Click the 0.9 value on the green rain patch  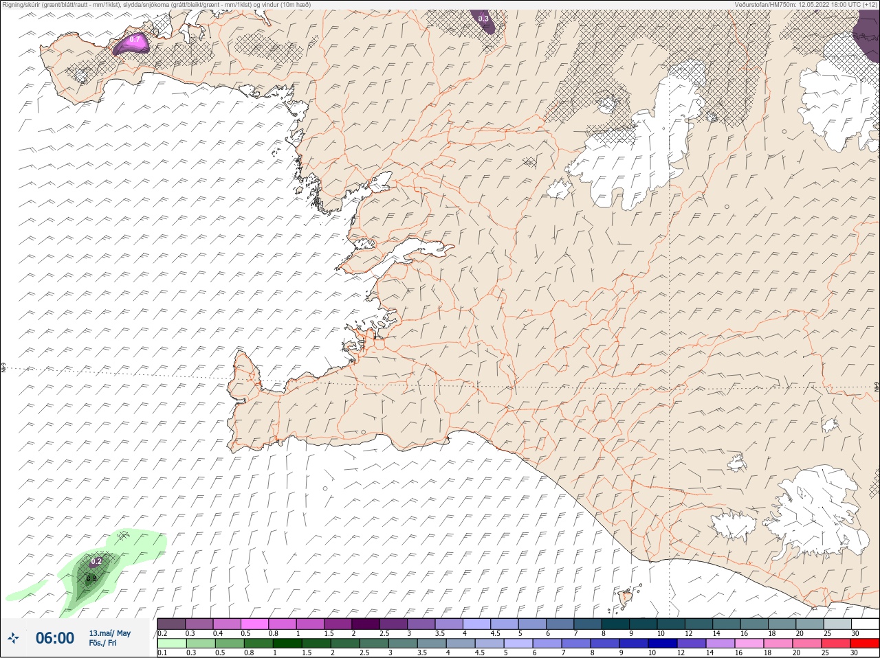coord(91,578)
